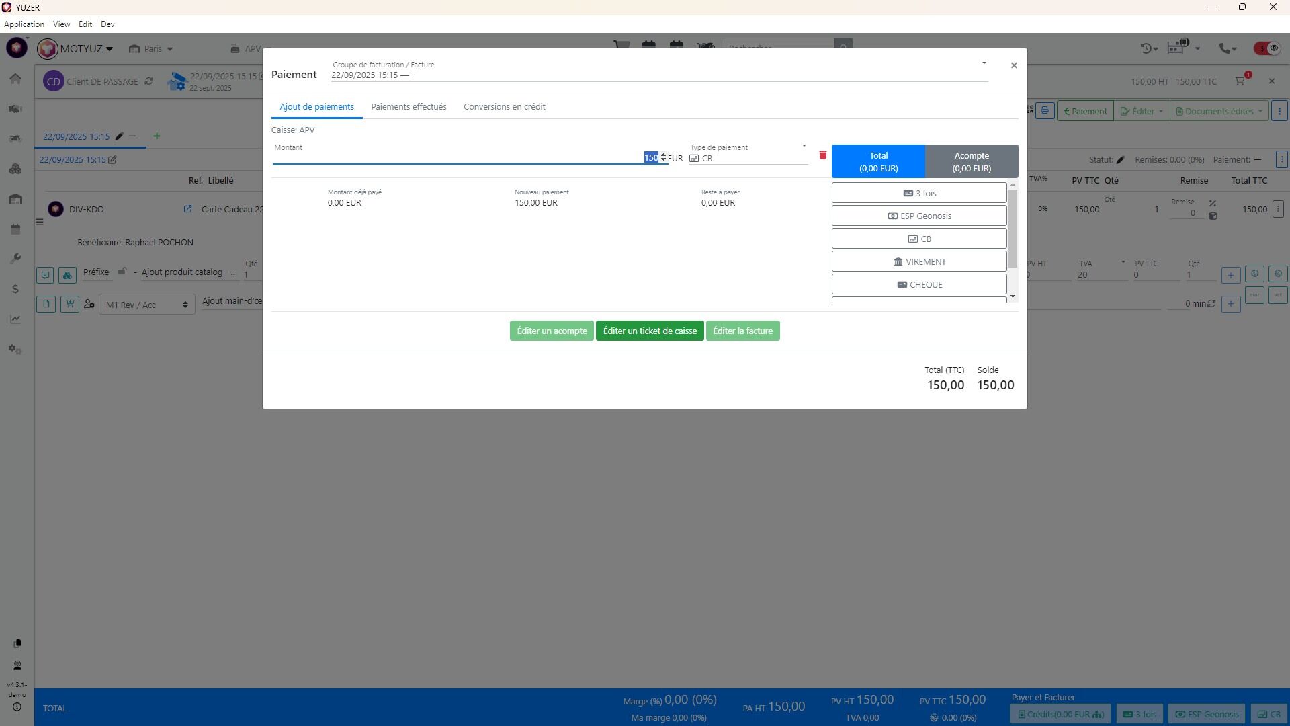Viewport: 1290px width, 726px height.
Task: Click the shopping cart icon with red badge
Action: coord(1240,81)
